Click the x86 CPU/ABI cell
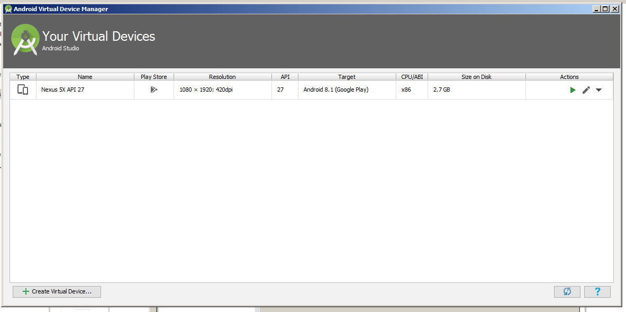626x312 pixels. (x=412, y=90)
